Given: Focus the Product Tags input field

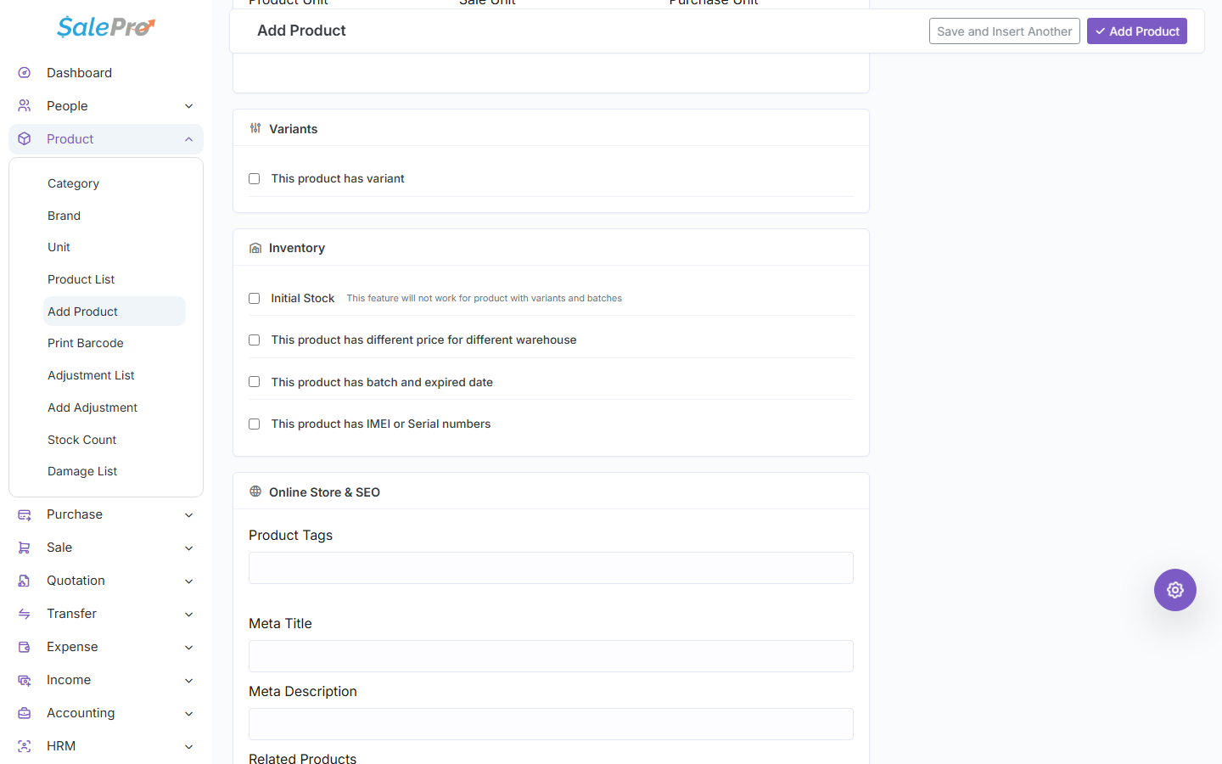Looking at the screenshot, I should [551, 568].
